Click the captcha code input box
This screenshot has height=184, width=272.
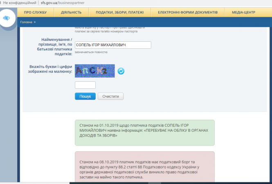(85, 85)
